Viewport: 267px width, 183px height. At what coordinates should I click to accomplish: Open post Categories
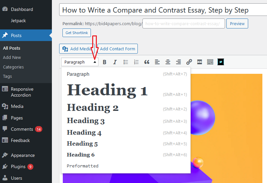13,67
